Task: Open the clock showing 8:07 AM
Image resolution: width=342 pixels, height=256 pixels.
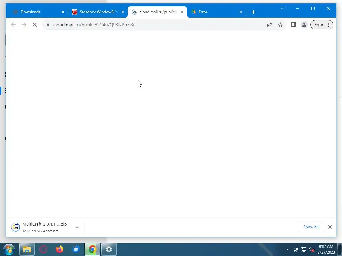Action: pyautogui.click(x=326, y=249)
